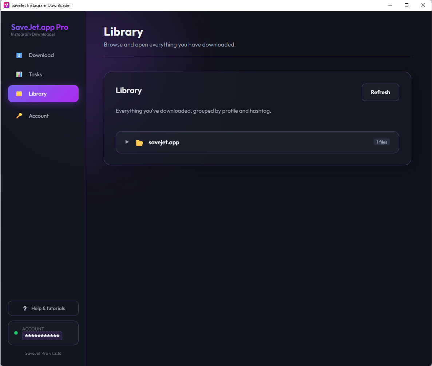Viewport: 432px width, 366px height.
Task: Maximize the SaveJet window
Action: click(407, 5)
